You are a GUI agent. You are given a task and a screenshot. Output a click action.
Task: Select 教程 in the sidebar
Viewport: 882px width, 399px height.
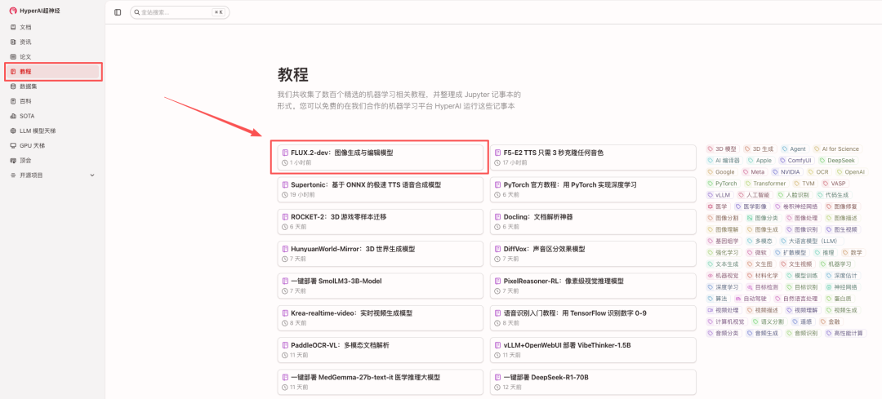(52, 71)
